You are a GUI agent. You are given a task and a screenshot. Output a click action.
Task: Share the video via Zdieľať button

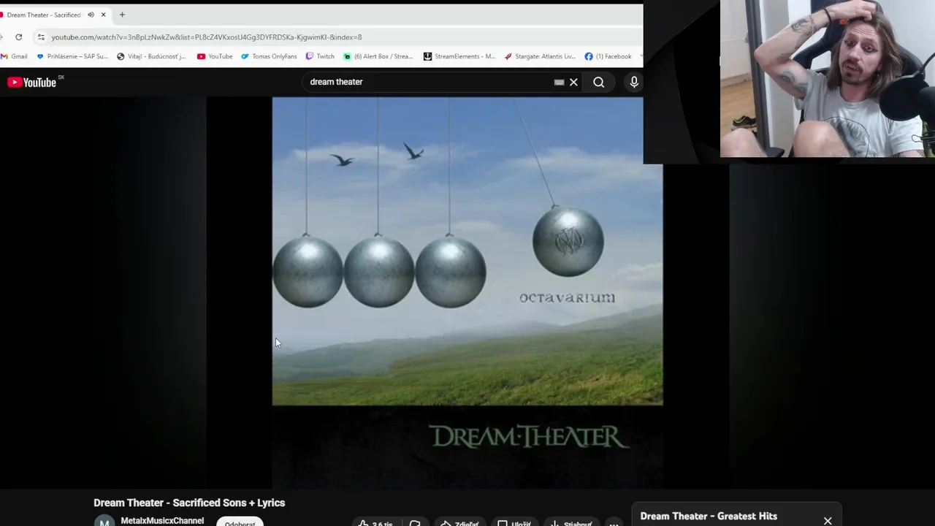coord(459,523)
